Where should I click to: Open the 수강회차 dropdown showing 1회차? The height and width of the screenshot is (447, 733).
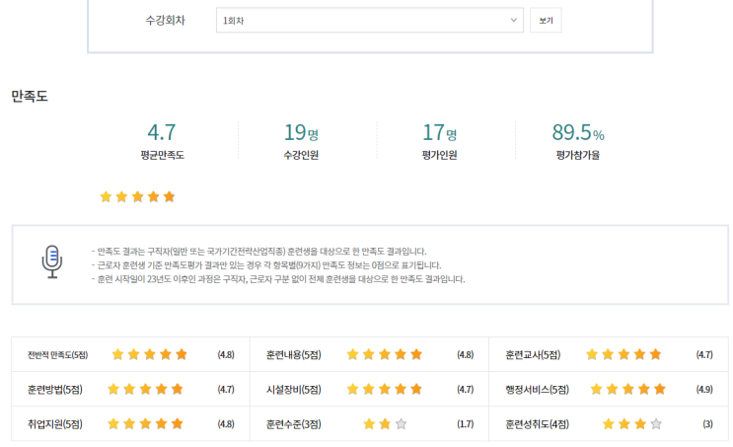369,21
